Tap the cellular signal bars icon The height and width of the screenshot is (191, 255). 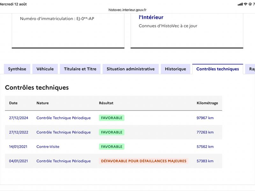click(x=240, y=4)
